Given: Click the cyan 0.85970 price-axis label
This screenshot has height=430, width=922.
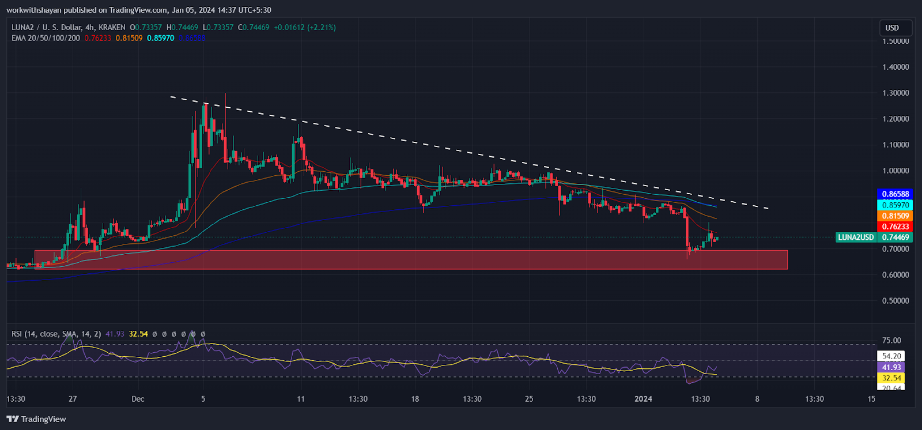Looking at the screenshot, I should click(x=895, y=205).
